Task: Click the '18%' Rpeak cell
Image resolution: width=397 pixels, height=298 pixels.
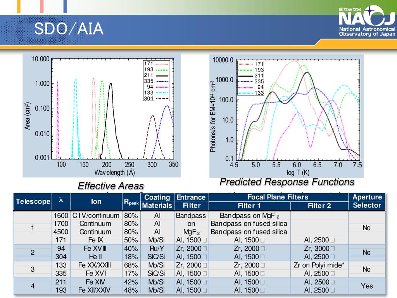Action: pos(131,257)
